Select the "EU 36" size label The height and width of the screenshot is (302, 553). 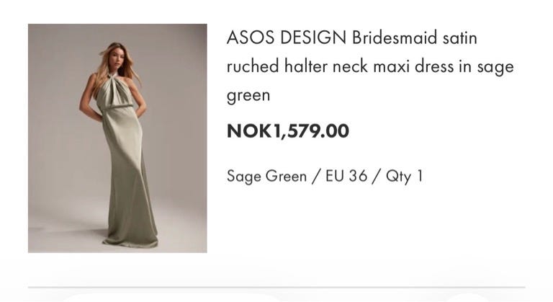(x=346, y=176)
